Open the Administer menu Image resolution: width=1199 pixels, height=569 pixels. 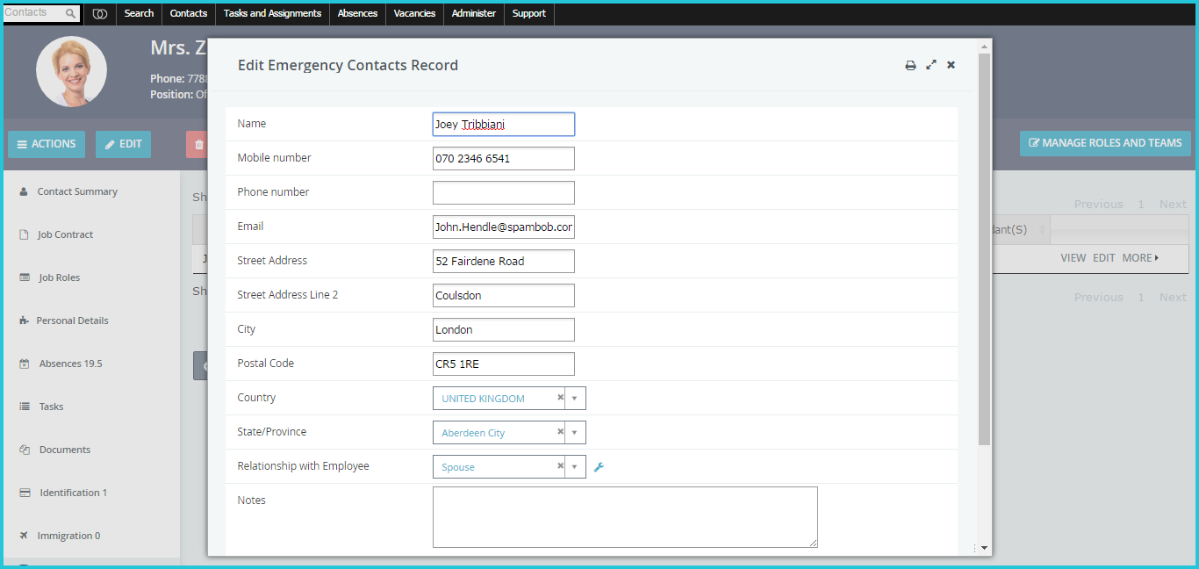tap(474, 13)
